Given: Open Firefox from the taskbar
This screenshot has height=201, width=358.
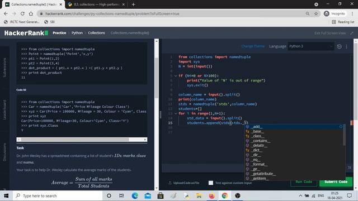Looking at the screenshot, I should 211,195.
